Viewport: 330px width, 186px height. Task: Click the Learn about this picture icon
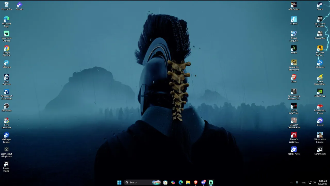tap(6, 152)
